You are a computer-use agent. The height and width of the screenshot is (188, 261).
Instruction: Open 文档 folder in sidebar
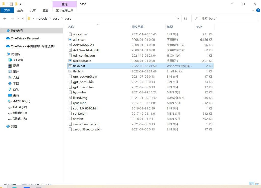16,77
